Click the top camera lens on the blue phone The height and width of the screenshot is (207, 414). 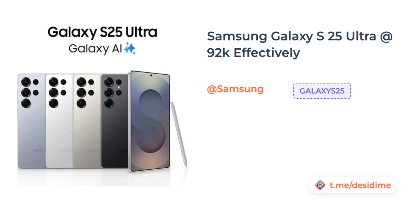pyautogui.click(x=26, y=82)
